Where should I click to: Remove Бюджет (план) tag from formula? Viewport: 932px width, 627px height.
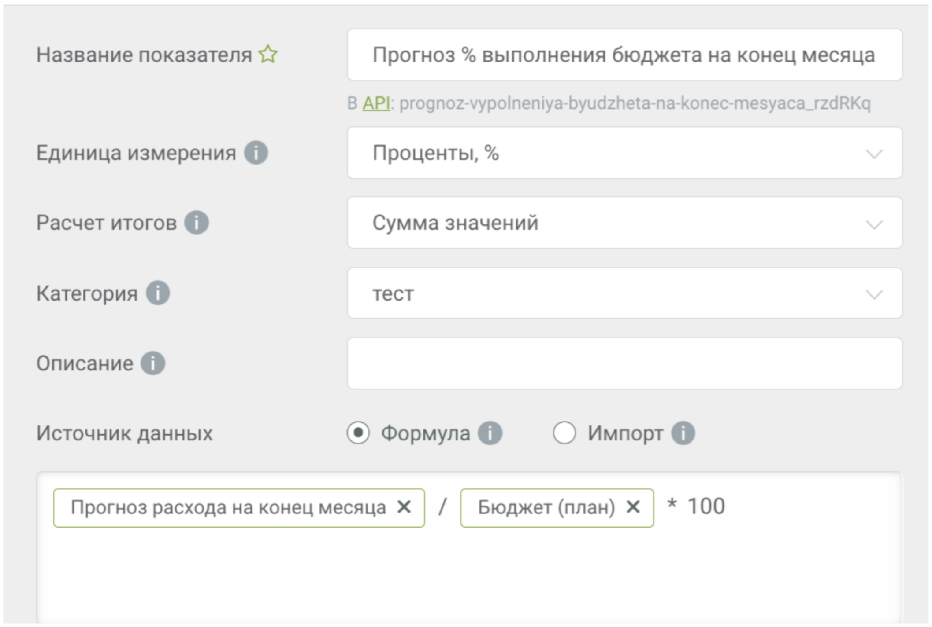coord(633,507)
